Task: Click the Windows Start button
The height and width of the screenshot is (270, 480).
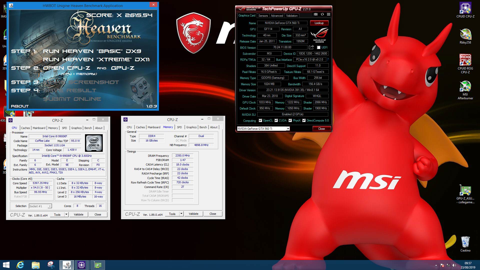Action: click(6, 265)
